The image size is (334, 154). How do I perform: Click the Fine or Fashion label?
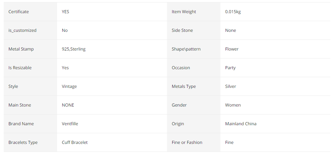pyautogui.click(x=187, y=142)
